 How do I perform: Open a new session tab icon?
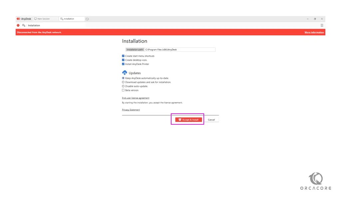(87, 19)
